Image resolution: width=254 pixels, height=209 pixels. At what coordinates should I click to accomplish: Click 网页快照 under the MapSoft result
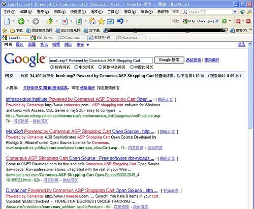tap(136, 148)
